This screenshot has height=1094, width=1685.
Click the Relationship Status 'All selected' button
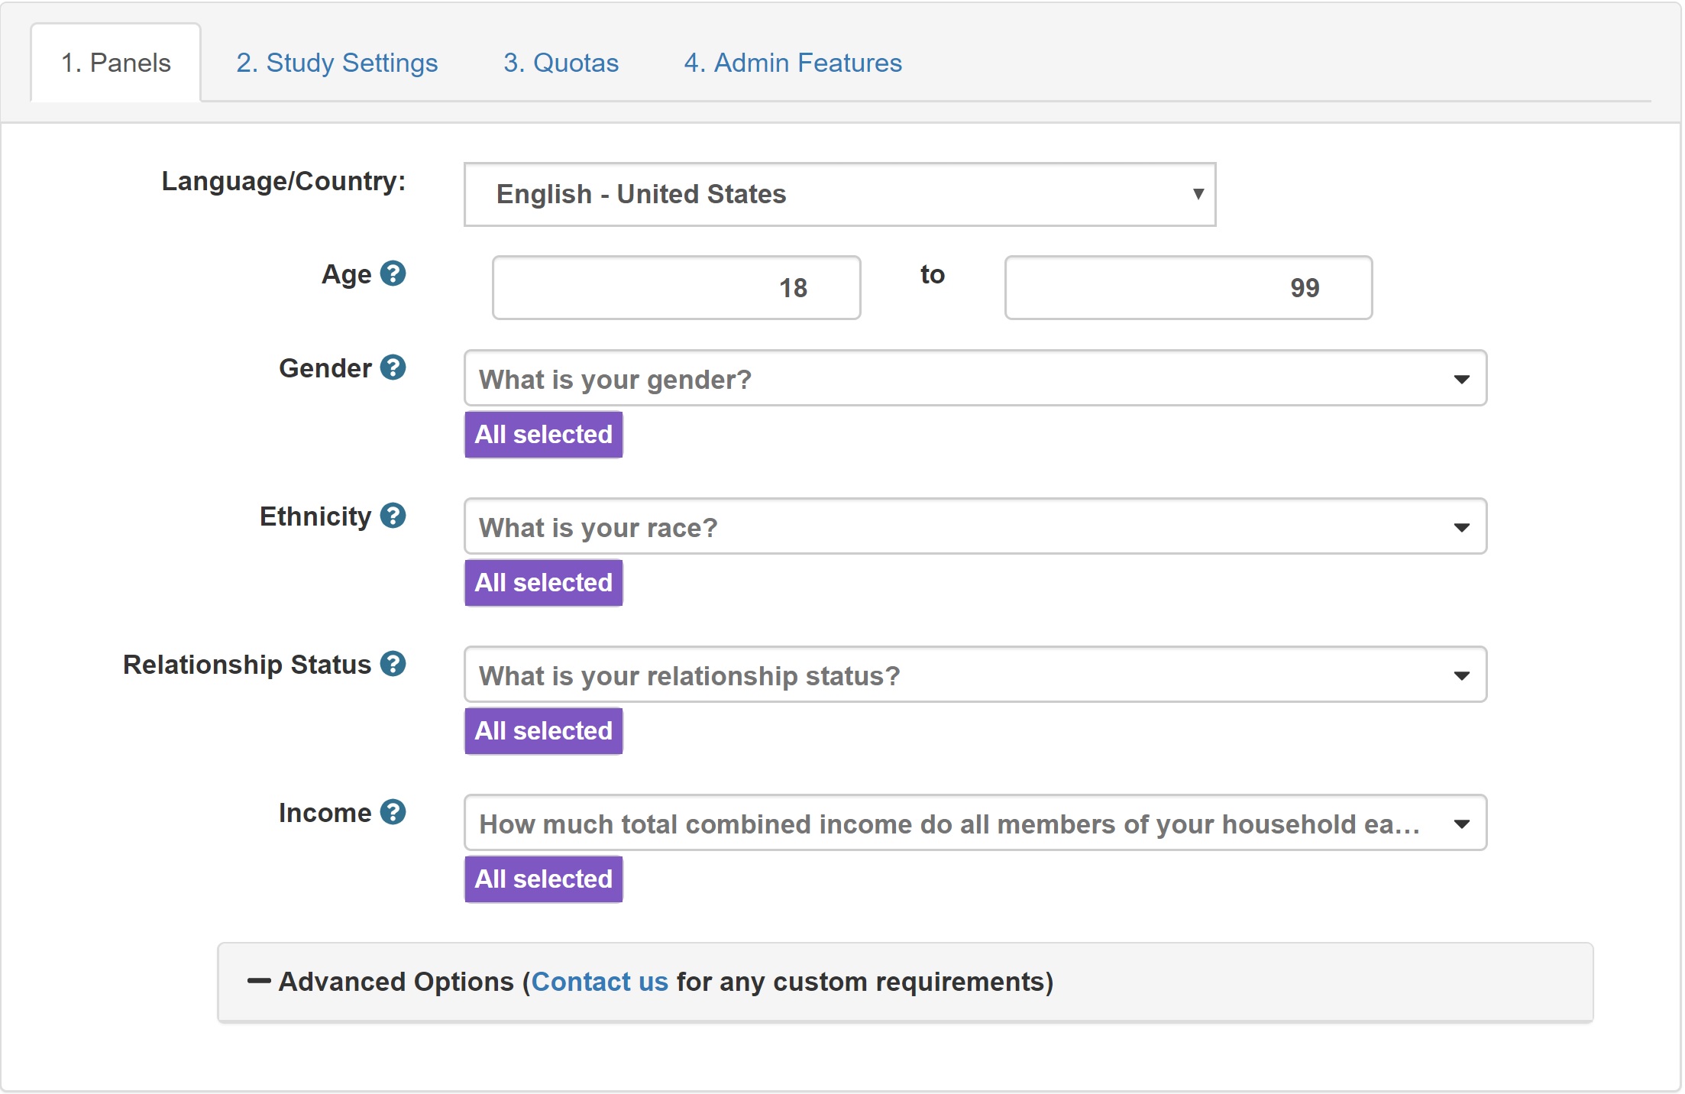pyautogui.click(x=543, y=731)
